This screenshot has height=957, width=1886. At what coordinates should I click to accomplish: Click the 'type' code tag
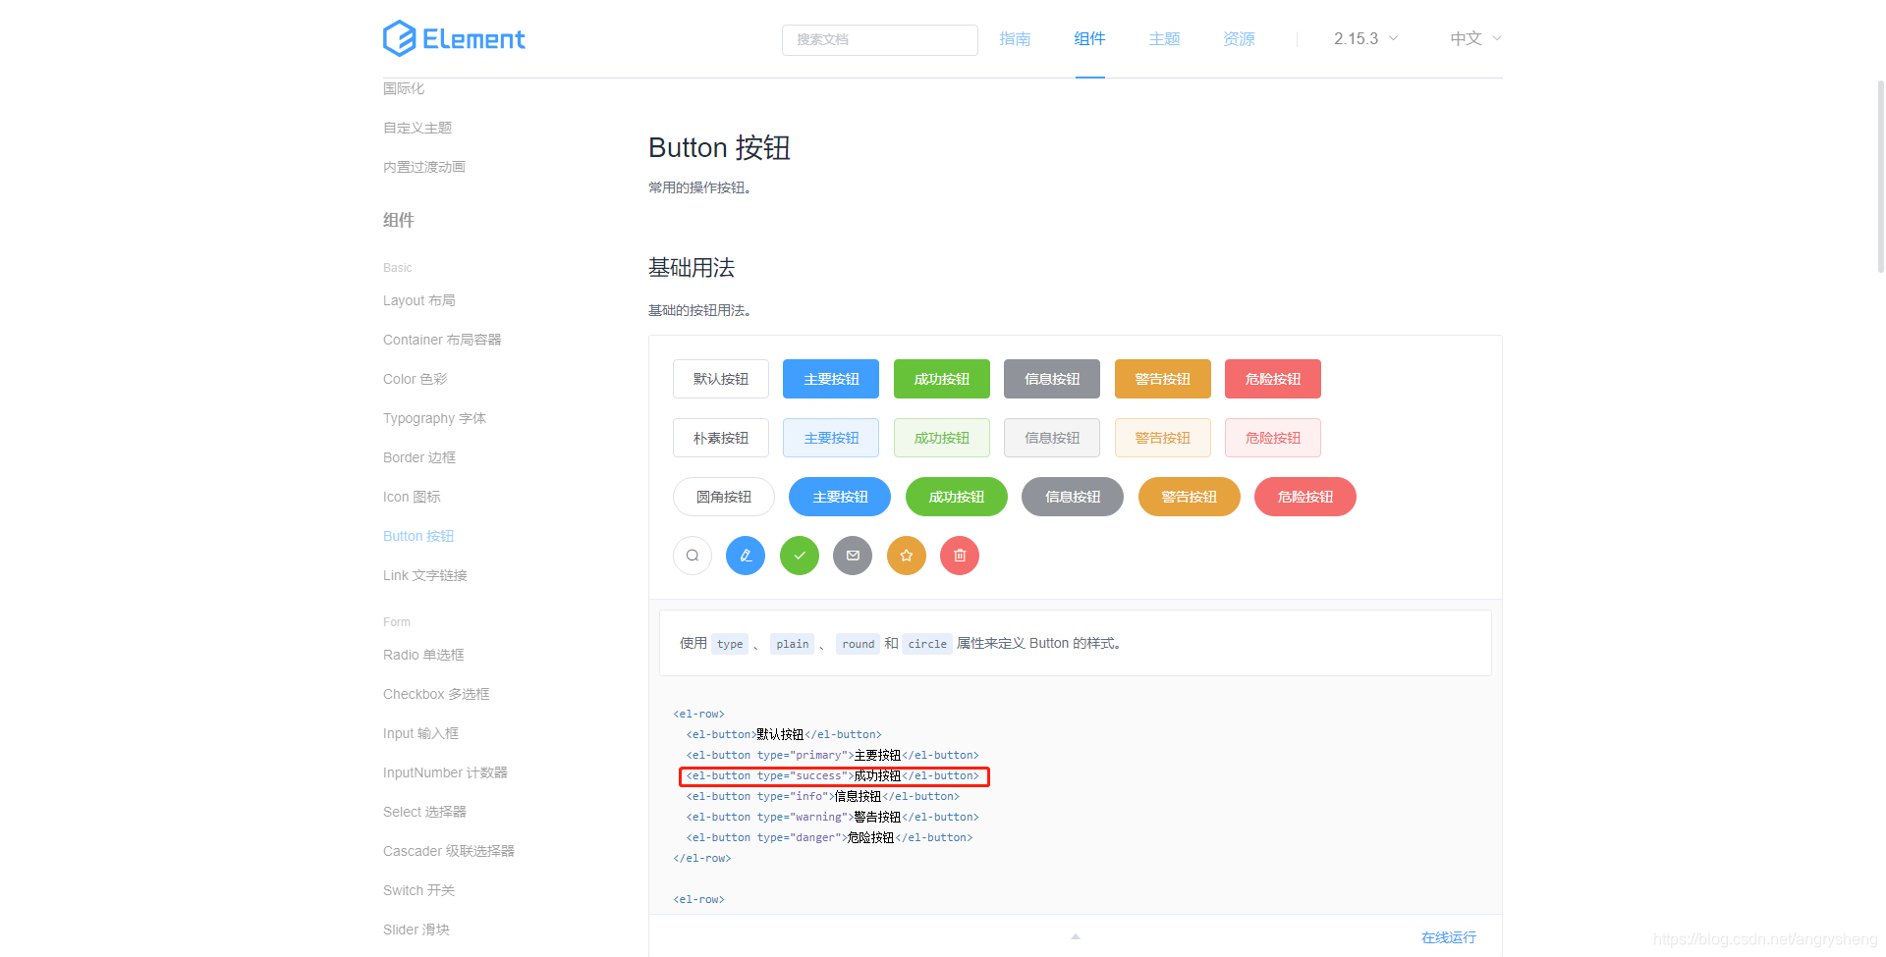(x=730, y=644)
